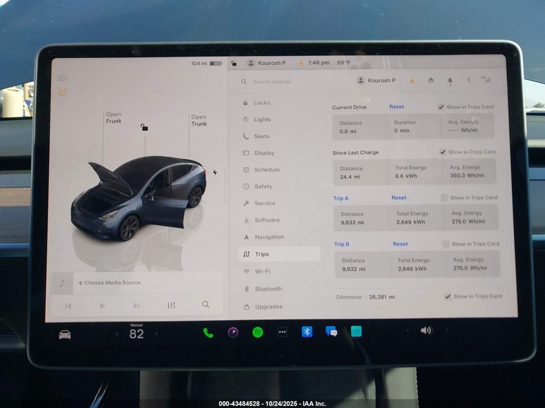Screen dimensions: 545x408
Task: Tap the lock icon above the car
Action: [144, 128]
